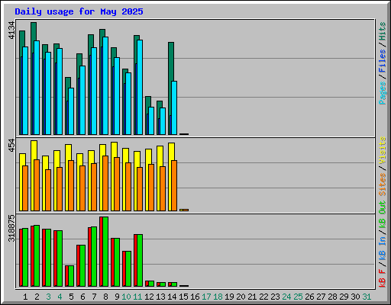The image size is (391, 305).
Task: Select day label 1 on the x-axis
Action: click(25, 297)
